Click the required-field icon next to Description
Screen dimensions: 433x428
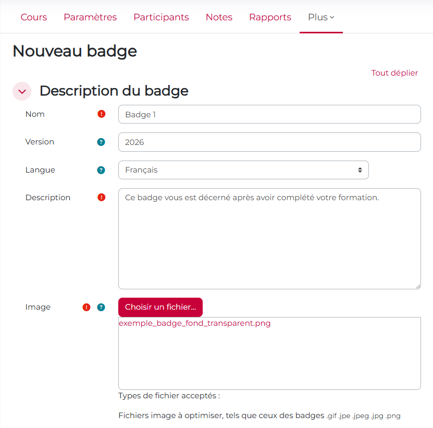pos(101,198)
